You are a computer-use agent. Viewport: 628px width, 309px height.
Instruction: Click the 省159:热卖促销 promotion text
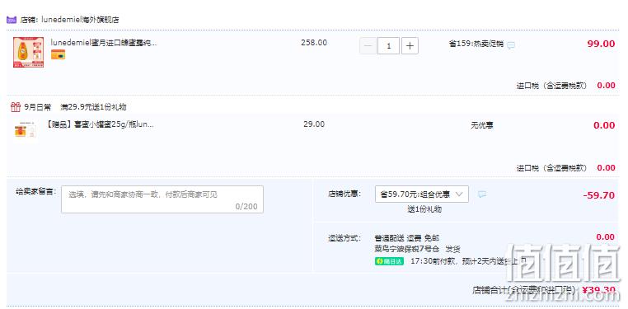click(476, 44)
